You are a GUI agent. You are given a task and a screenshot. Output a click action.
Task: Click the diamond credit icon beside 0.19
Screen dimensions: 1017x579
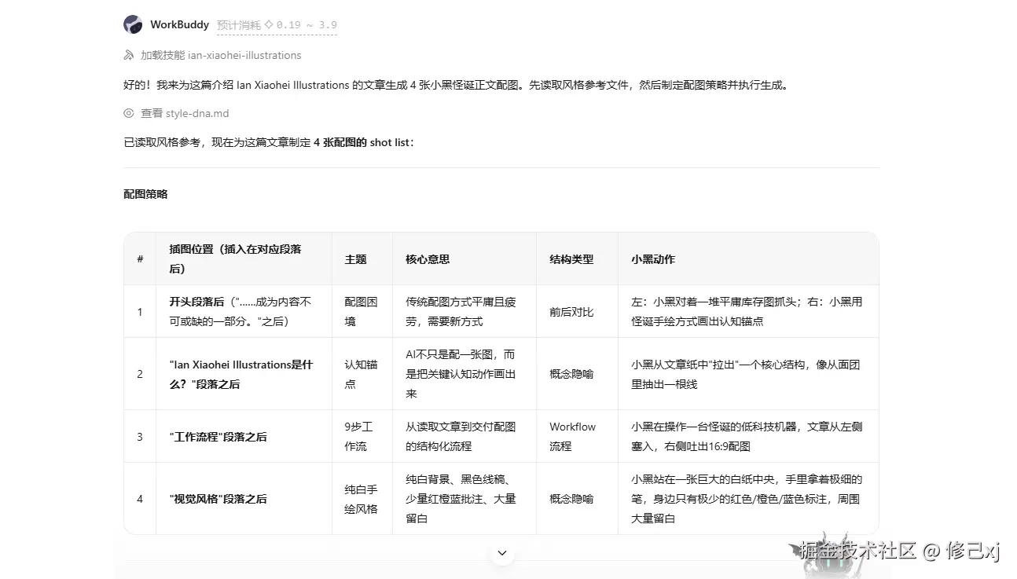[269, 25]
